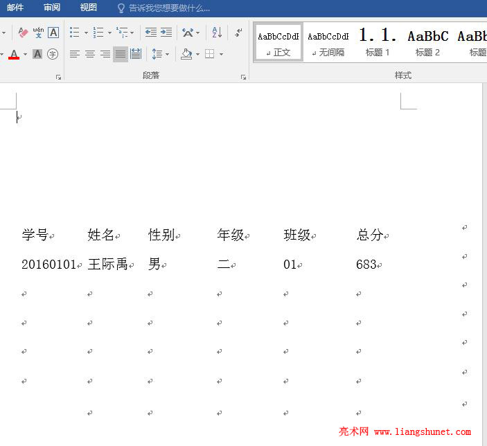Apply shading with paint bucket icon
Image resolution: width=487 pixels, height=446 pixels.
[x=186, y=54]
